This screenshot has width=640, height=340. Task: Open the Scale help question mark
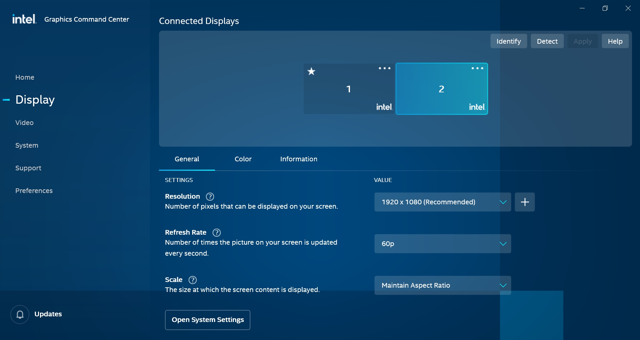[193, 280]
